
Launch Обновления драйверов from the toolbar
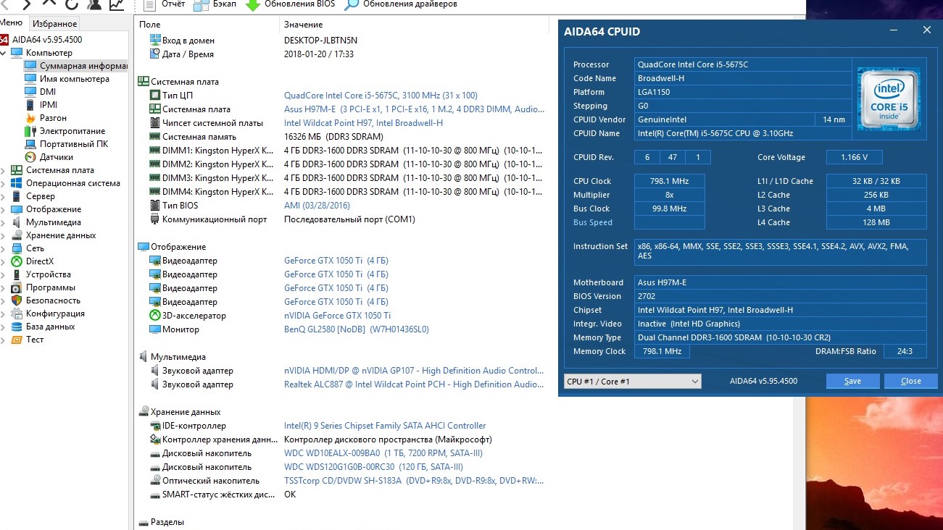(x=401, y=4)
